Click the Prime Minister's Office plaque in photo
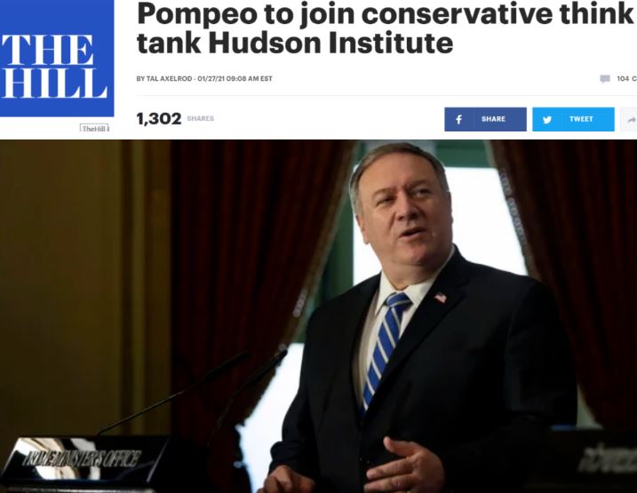 point(84,459)
